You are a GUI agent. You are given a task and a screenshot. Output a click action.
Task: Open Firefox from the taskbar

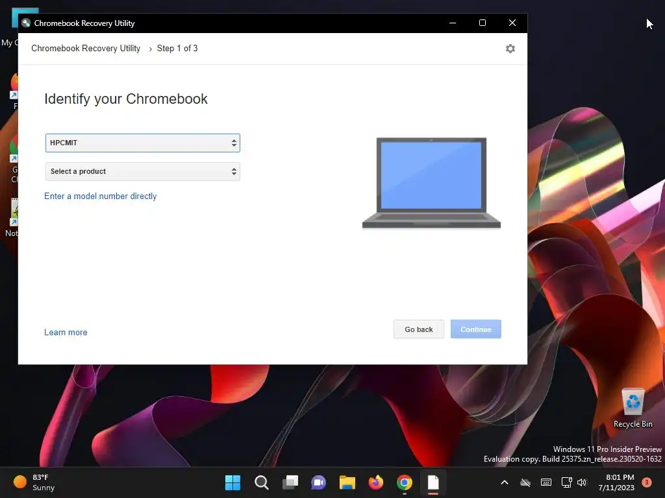376,482
